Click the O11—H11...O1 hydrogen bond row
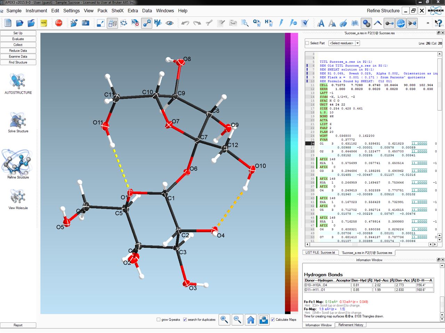The image size is (445, 333). [369, 290]
